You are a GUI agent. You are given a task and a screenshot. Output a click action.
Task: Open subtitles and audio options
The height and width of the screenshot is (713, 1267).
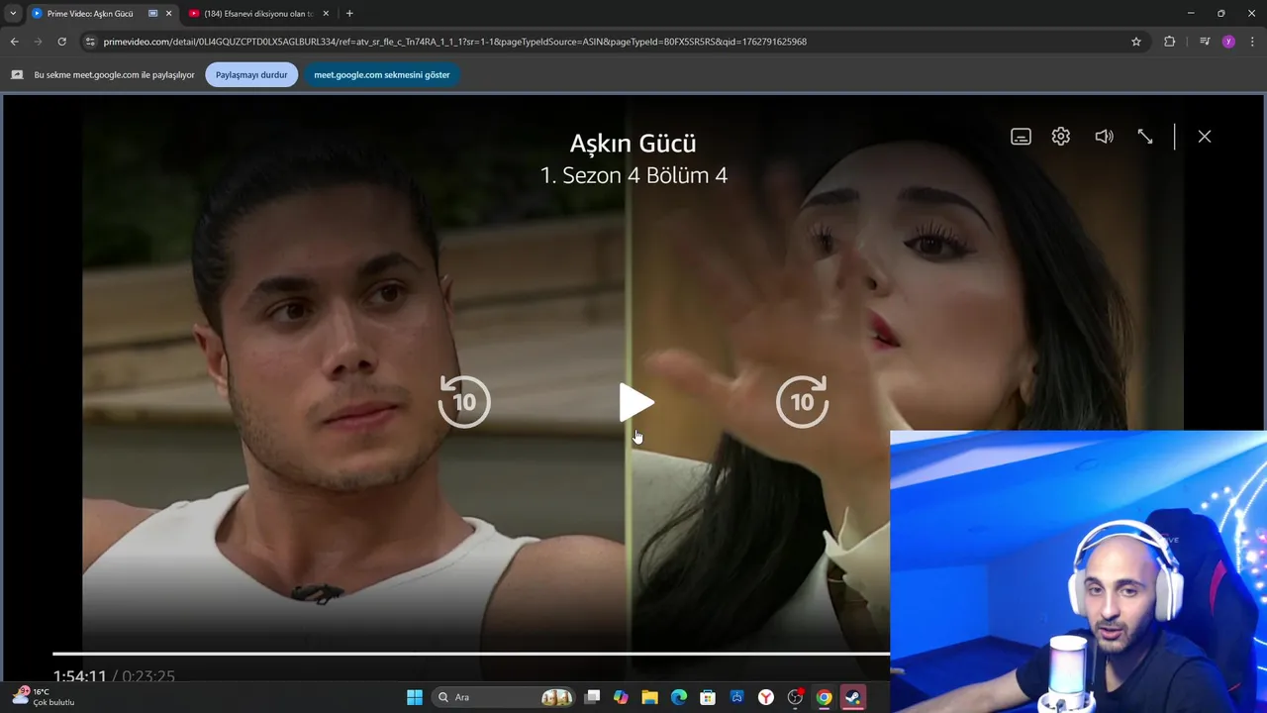click(1021, 137)
